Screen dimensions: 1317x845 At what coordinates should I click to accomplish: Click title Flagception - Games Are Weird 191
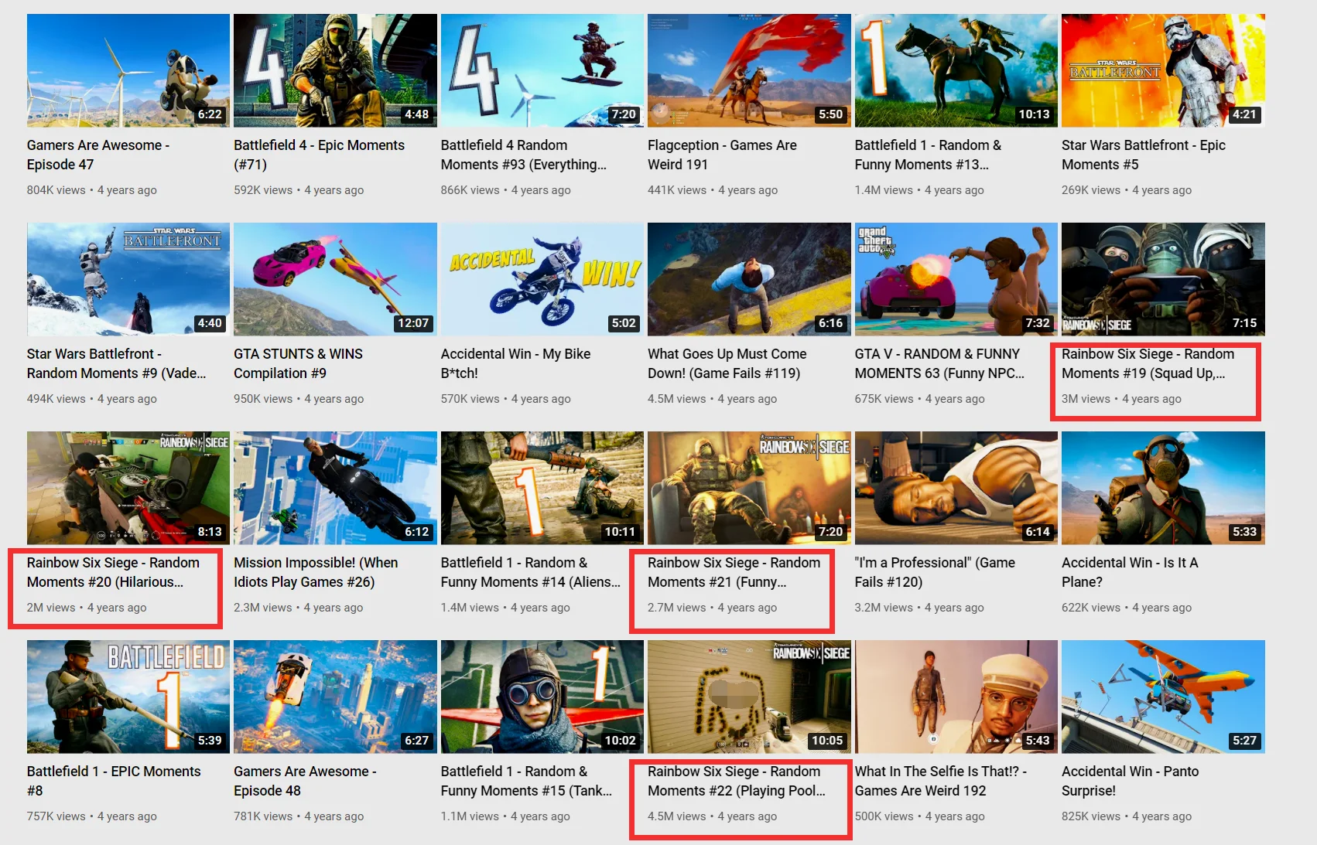(x=722, y=155)
